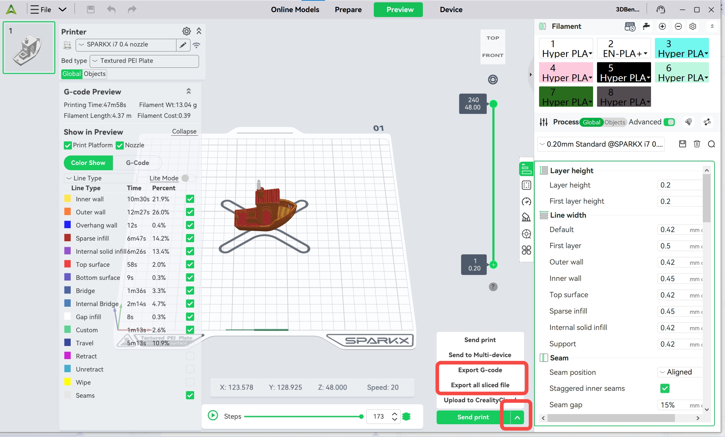
Task: Click the add filament plus icon
Action: pyautogui.click(x=662, y=27)
